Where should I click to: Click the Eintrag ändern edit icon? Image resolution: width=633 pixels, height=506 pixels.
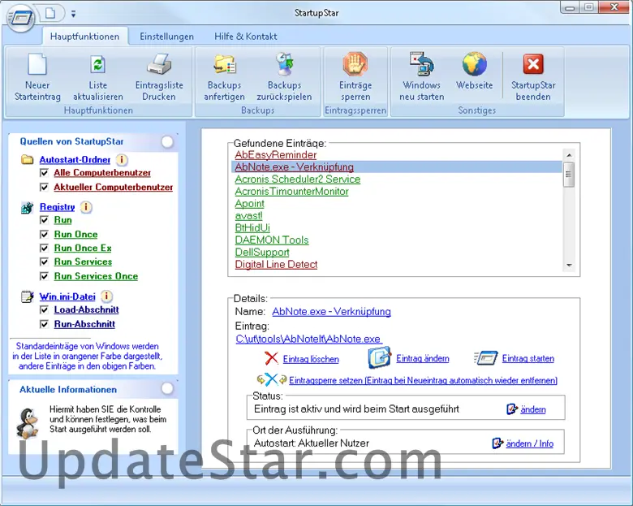(380, 357)
